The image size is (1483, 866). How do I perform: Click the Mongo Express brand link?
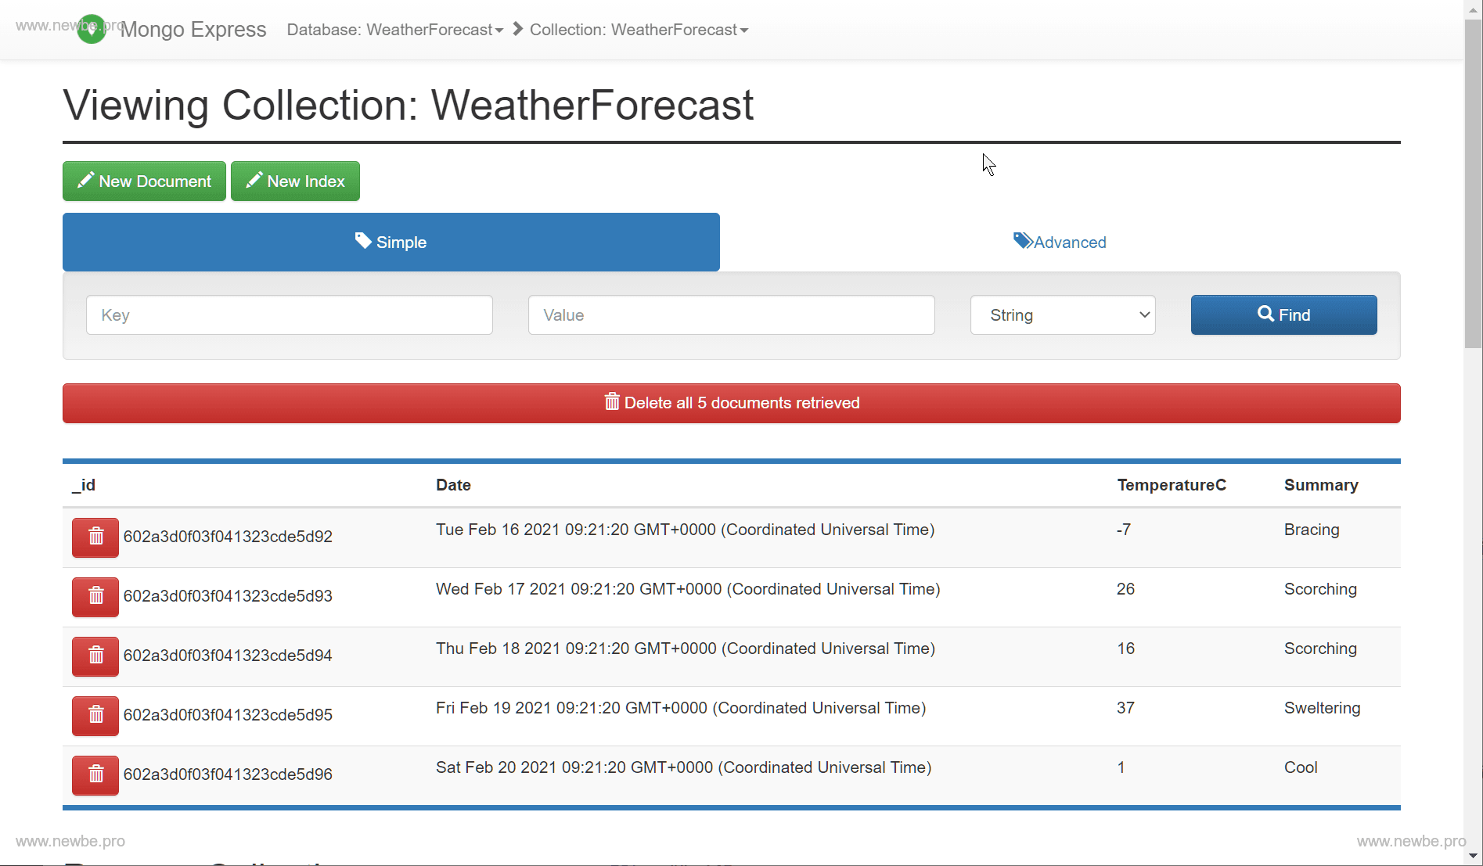(x=193, y=30)
